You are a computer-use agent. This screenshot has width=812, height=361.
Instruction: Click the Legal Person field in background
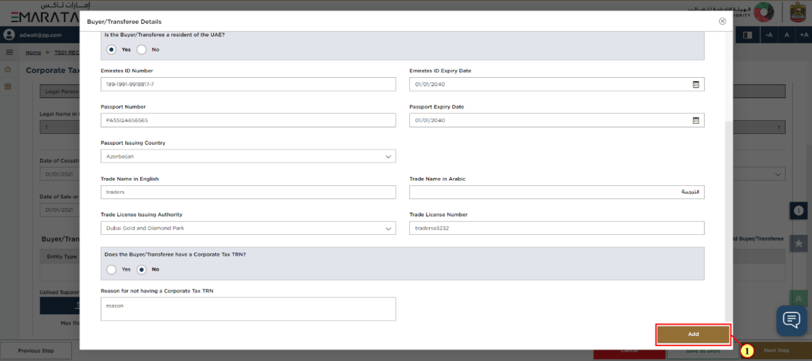60,92
